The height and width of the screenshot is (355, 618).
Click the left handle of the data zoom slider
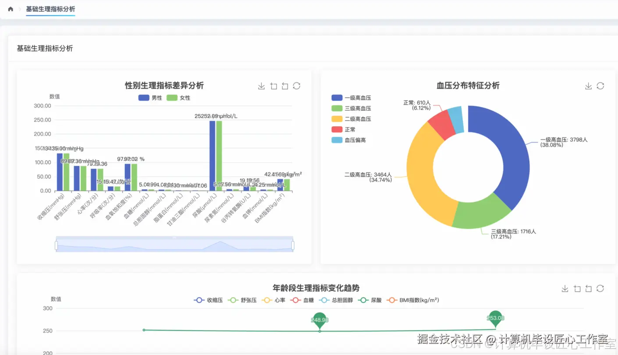(x=56, y=245)
